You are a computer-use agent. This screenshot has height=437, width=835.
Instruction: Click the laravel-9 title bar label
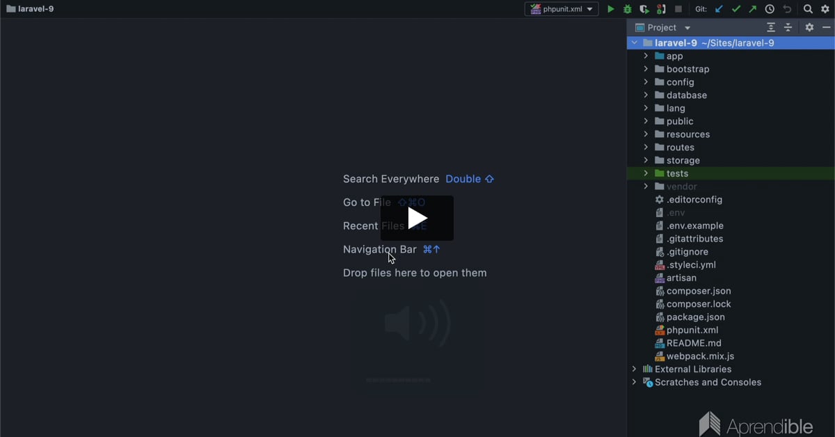[35, 9]
